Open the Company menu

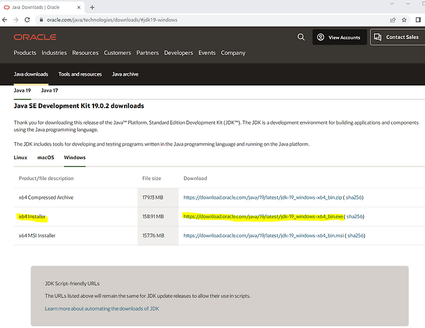click(233, 53)
